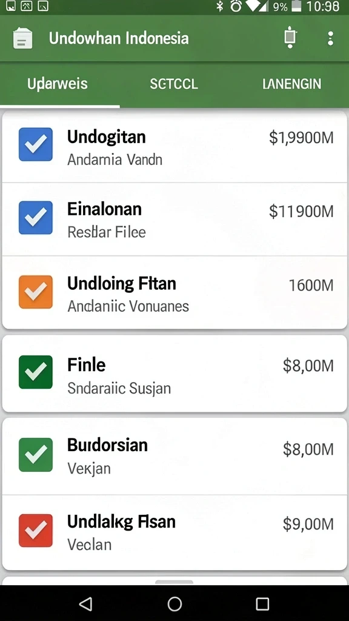349x621 pixels.
Task: Open the document icon in the app bar
Action: point(22,38)
